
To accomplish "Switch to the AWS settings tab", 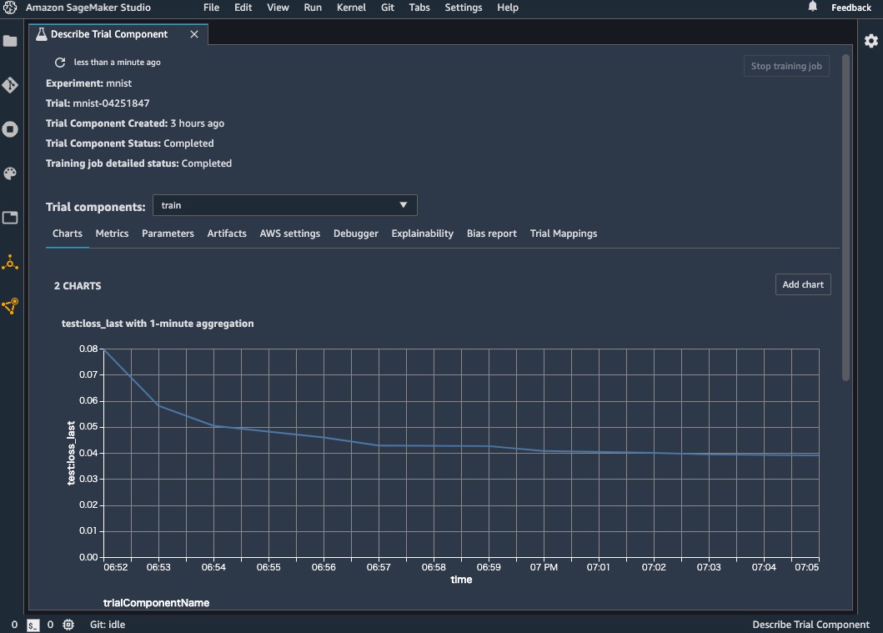I will point(290,234).
